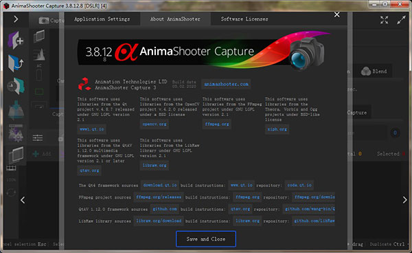Visit the opencv.org link
This screenshot has height=253, width=412.
pos(154,124)
